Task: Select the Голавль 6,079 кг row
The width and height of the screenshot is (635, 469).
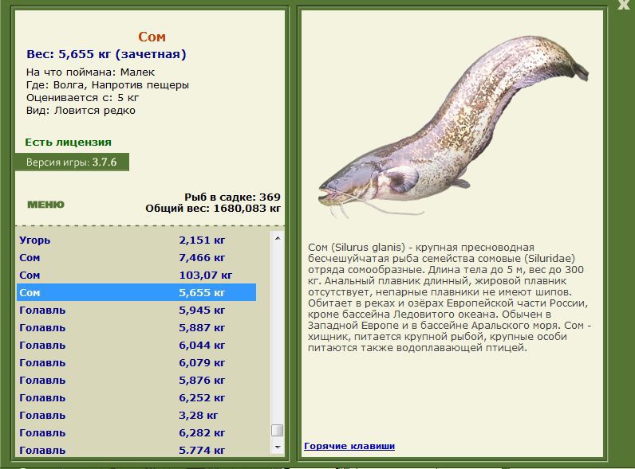Action: click(x=136, y=362)
